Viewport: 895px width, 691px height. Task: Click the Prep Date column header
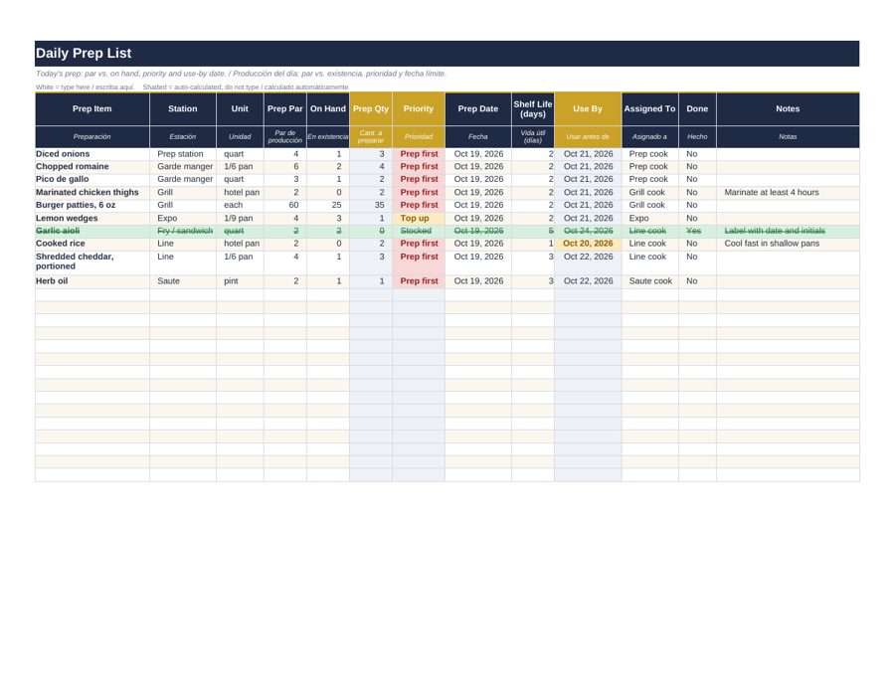click(x=477, y=108)
